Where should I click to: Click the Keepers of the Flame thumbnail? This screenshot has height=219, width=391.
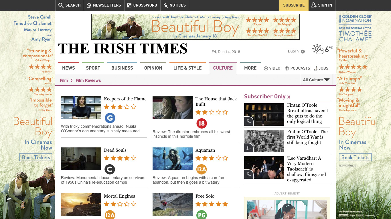[x=81, y=107]
